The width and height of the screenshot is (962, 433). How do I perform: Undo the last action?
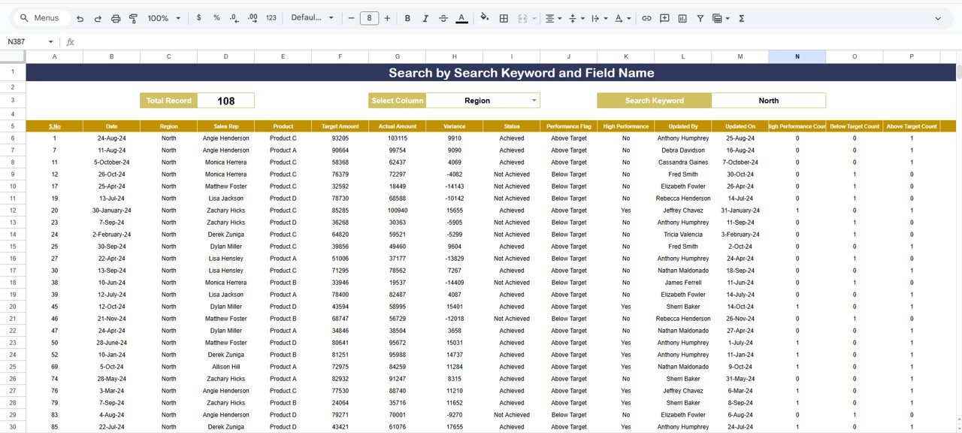[80, 18]
